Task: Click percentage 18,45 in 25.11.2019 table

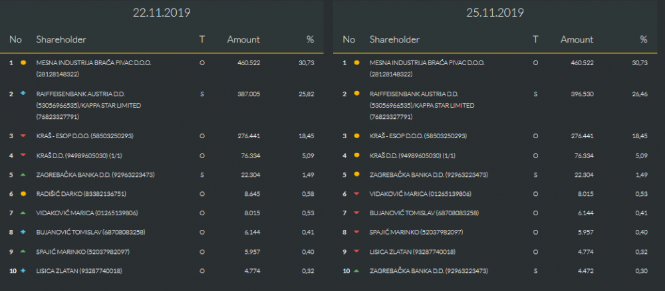Action: tap(640, 136)
